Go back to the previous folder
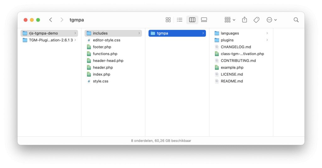322x168 pixels. (51, 20)
